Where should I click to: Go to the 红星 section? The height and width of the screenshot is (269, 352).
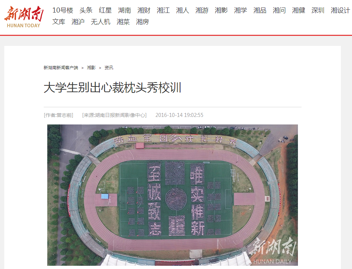coord(105,10)
